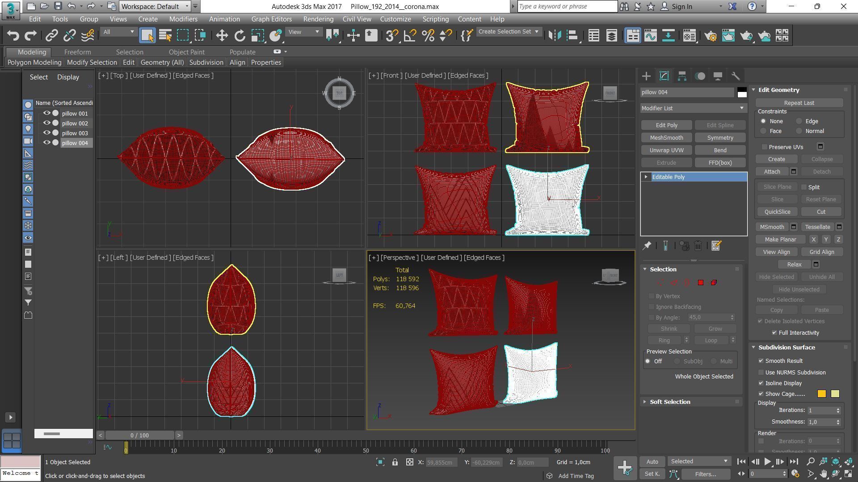This screenshot has height=482, width=858.
Task: Open reference coordinate View dropdown
Action: coord(304,32)
